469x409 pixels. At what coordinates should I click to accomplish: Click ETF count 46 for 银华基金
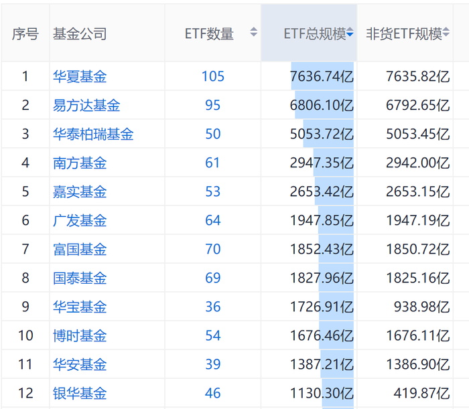point(212,393)
